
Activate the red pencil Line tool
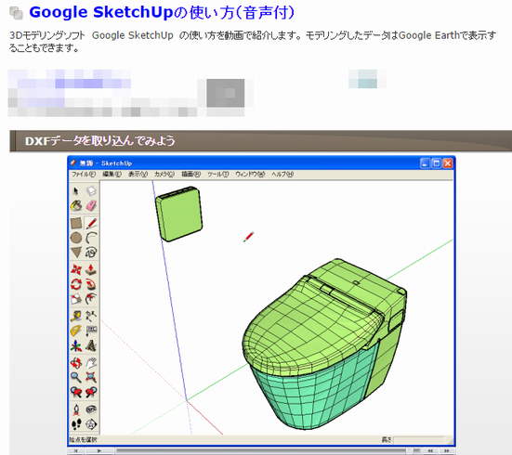point(91,223)
